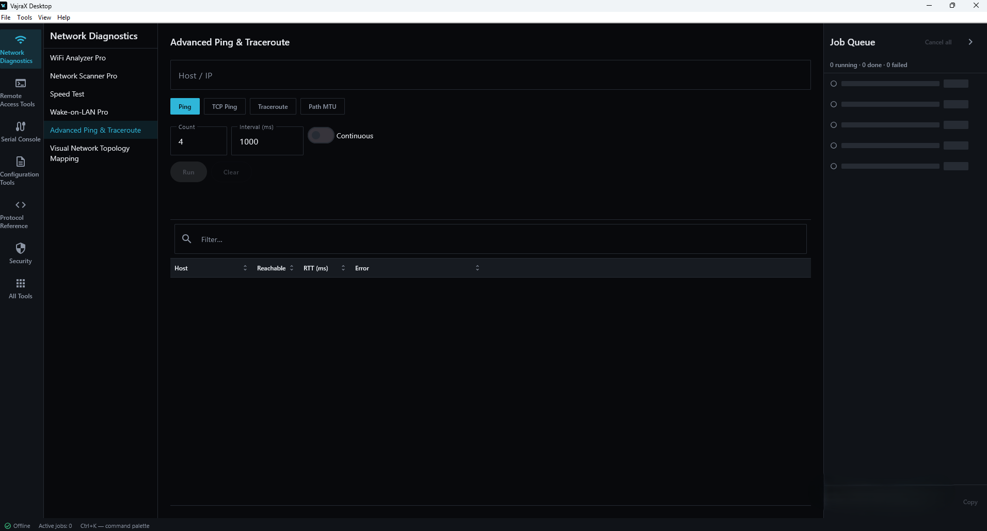Switch to TCP Ping mode
Viewport: 987px width, 531px height.
point(225,106)
